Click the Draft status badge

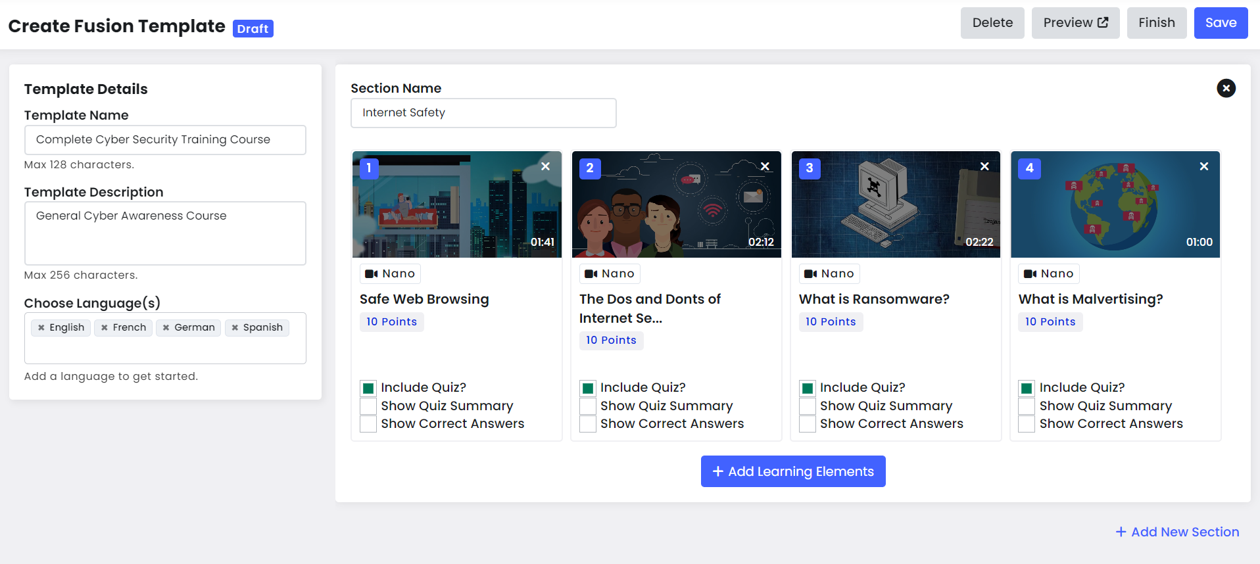point(253,28)
